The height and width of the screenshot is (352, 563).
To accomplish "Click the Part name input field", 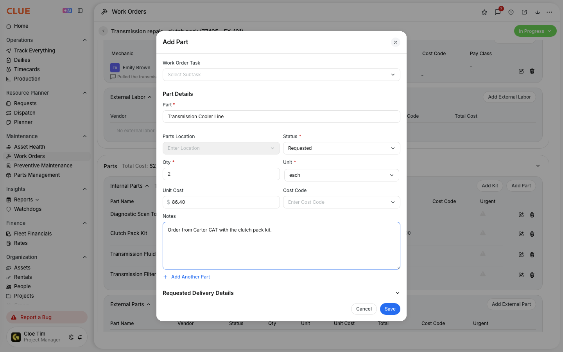I will (x=281, y=117).
